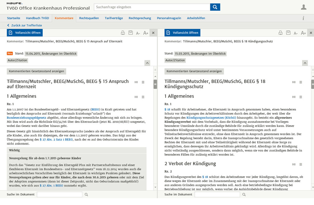
Task: Click the left panel scrollbar thumb
Action: [155, 84]
